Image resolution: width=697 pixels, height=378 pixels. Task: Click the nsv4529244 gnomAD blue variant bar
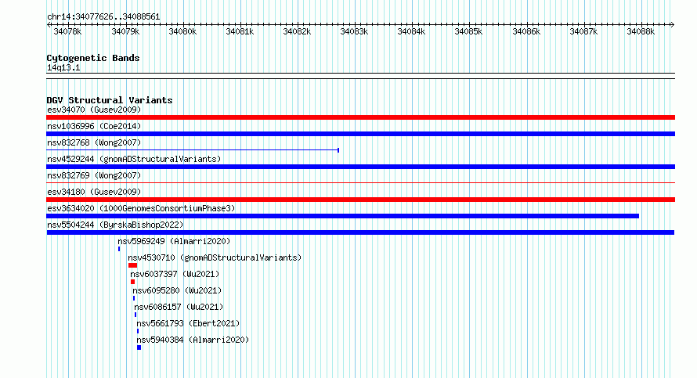click(x=360, y=167)
